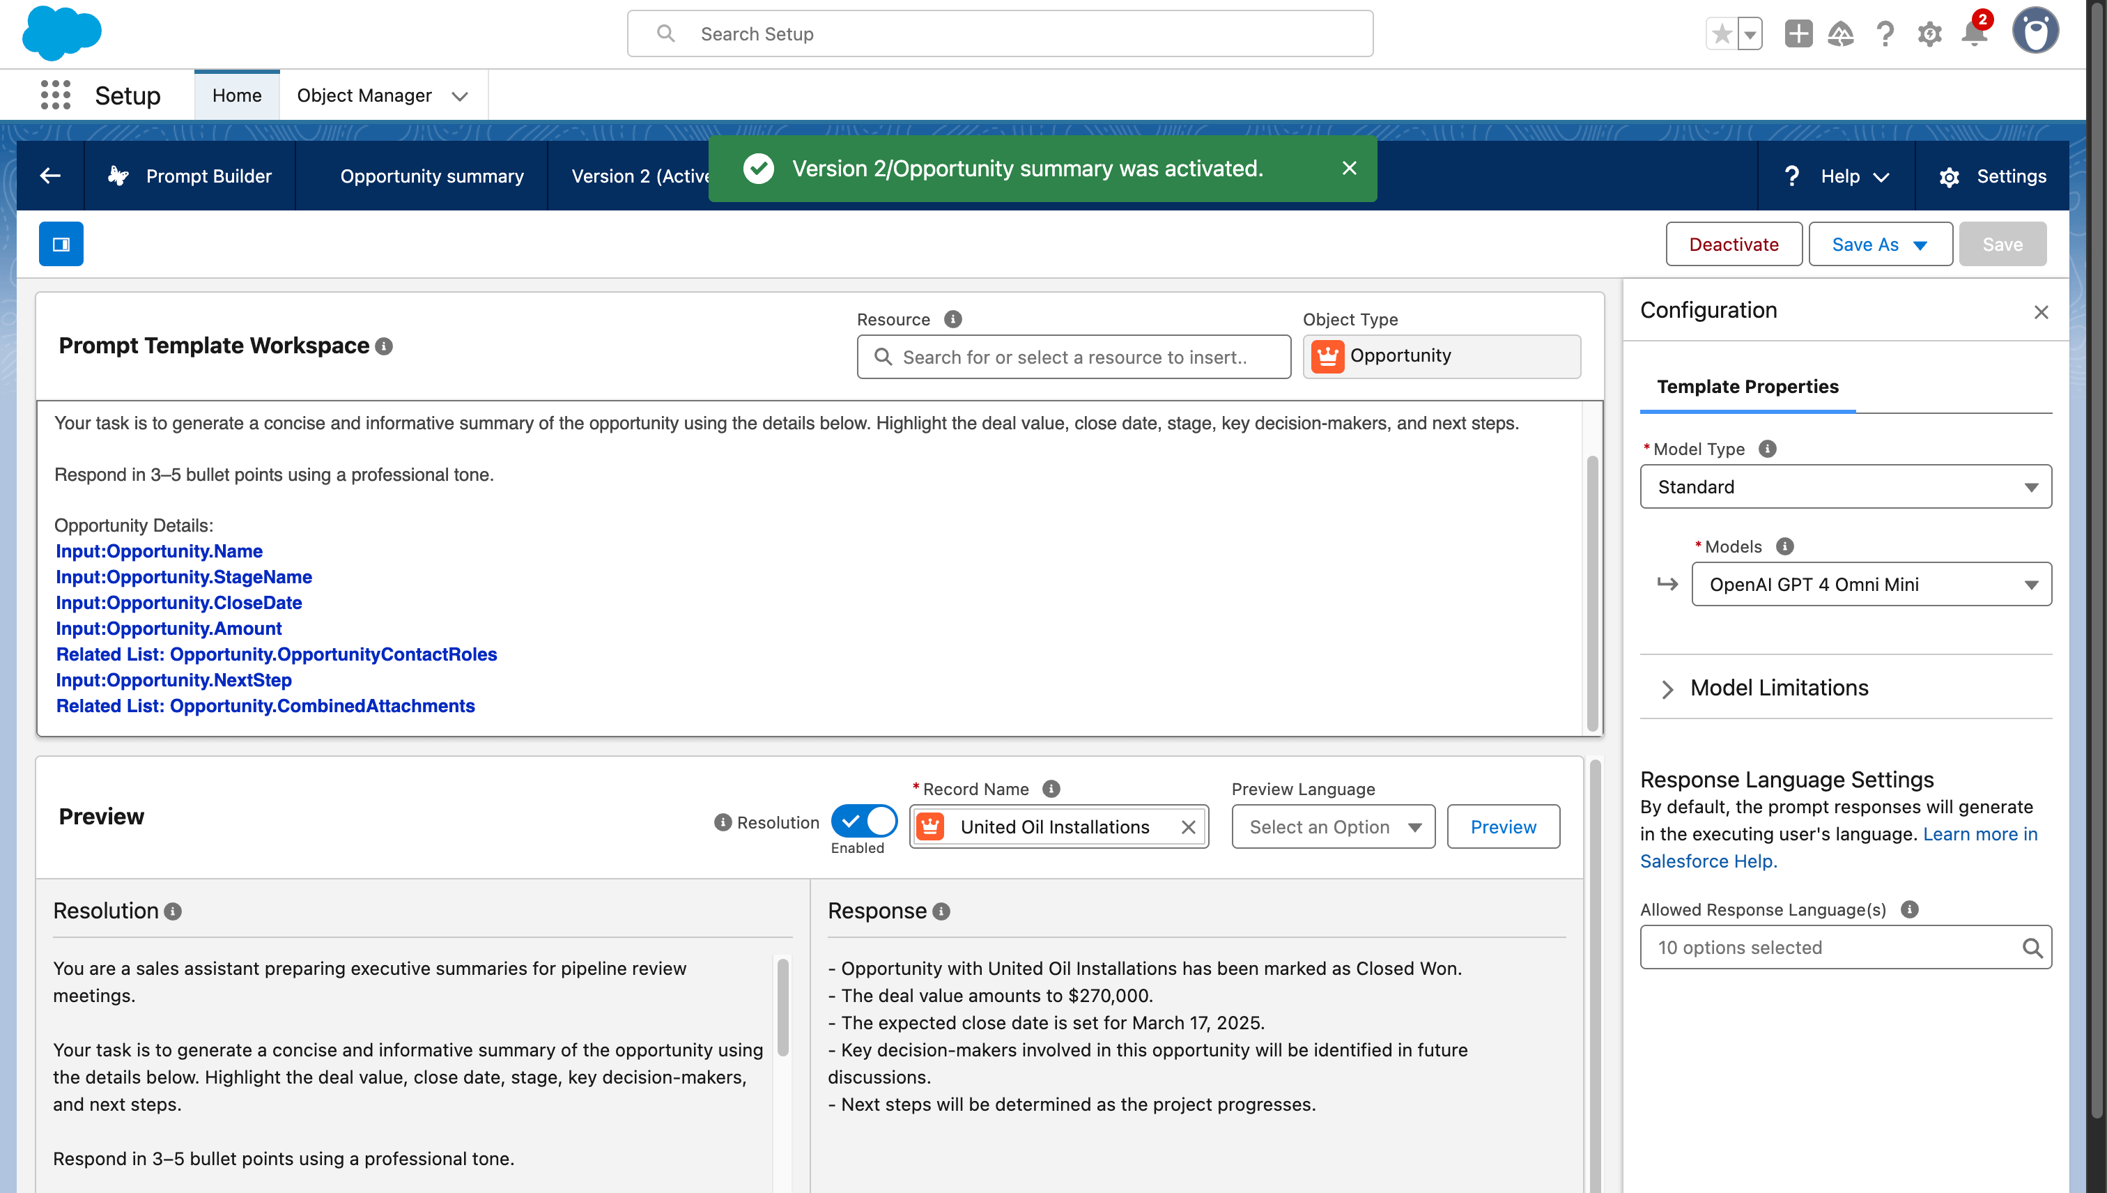Click the Input:Opportunity.Name merge field
The height and width of the screenshot is (1193, 2107).
(x=159, y=551)
